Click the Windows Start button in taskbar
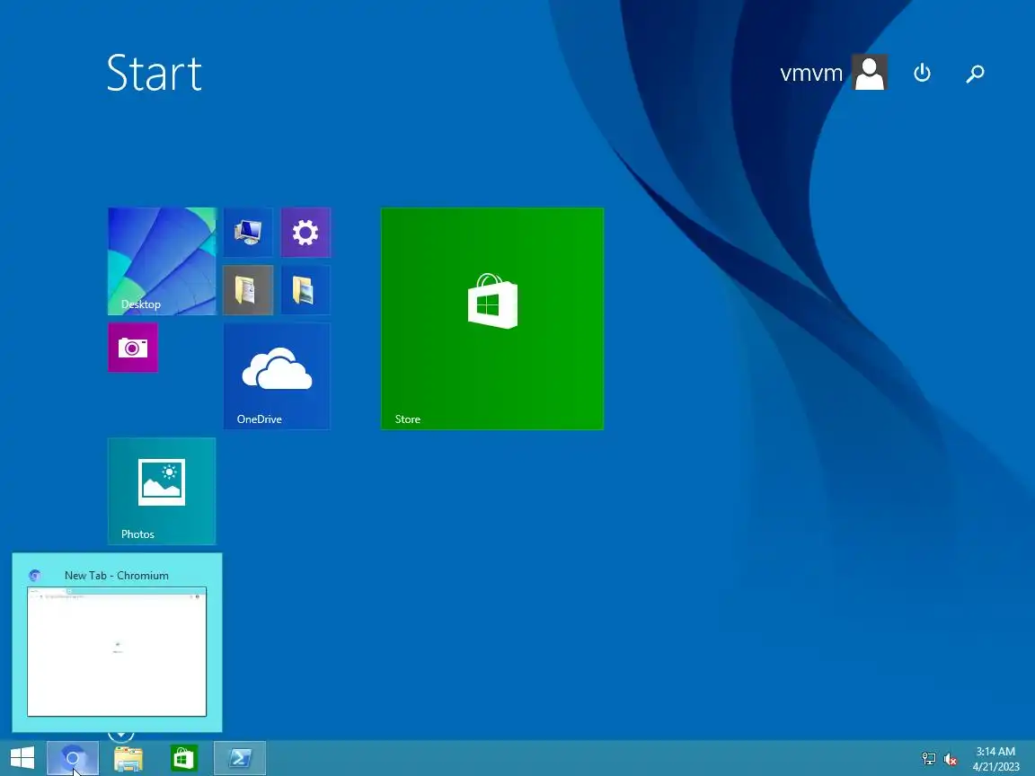Image resolution: width=1035 pixels, height=776 pixels. click(x=22, y=758)
